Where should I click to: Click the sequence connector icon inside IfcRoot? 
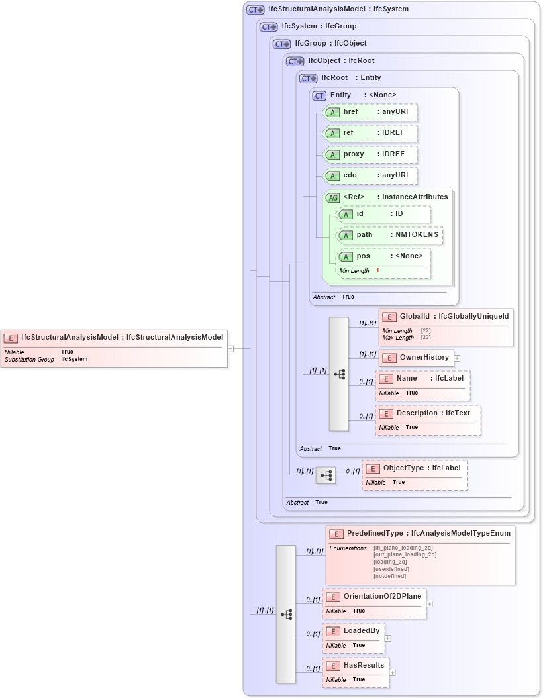339,374
